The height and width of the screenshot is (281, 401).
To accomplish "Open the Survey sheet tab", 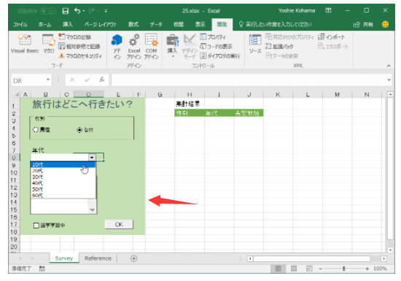I will (64, 258).
